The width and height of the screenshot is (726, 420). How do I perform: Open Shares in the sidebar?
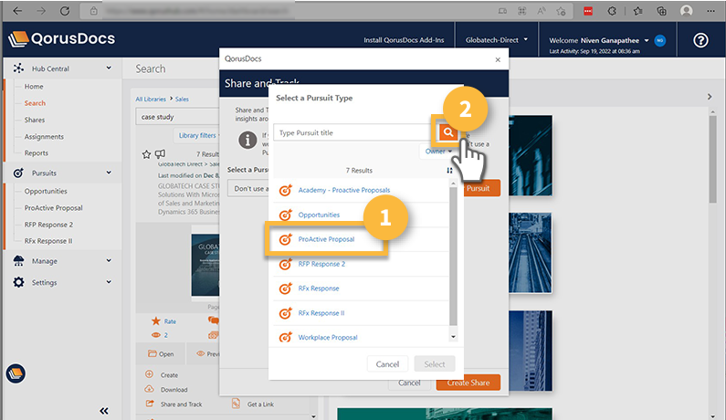click(35, 120)
